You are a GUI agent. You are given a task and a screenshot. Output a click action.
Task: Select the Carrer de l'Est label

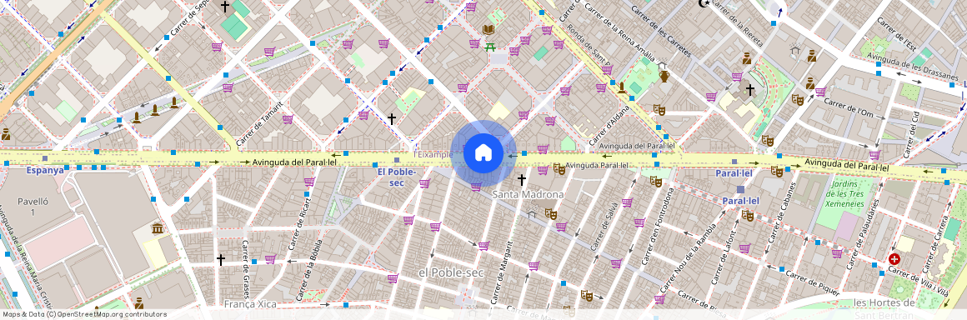click(x=897, y=34)
